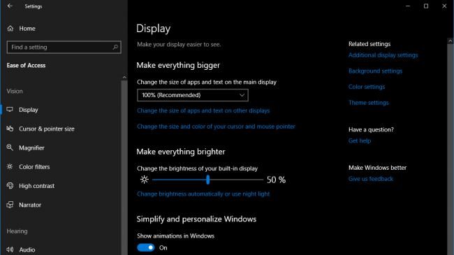Select Home in the sidebar
Viewport: 454px width, 255px height.
point(27,29)
